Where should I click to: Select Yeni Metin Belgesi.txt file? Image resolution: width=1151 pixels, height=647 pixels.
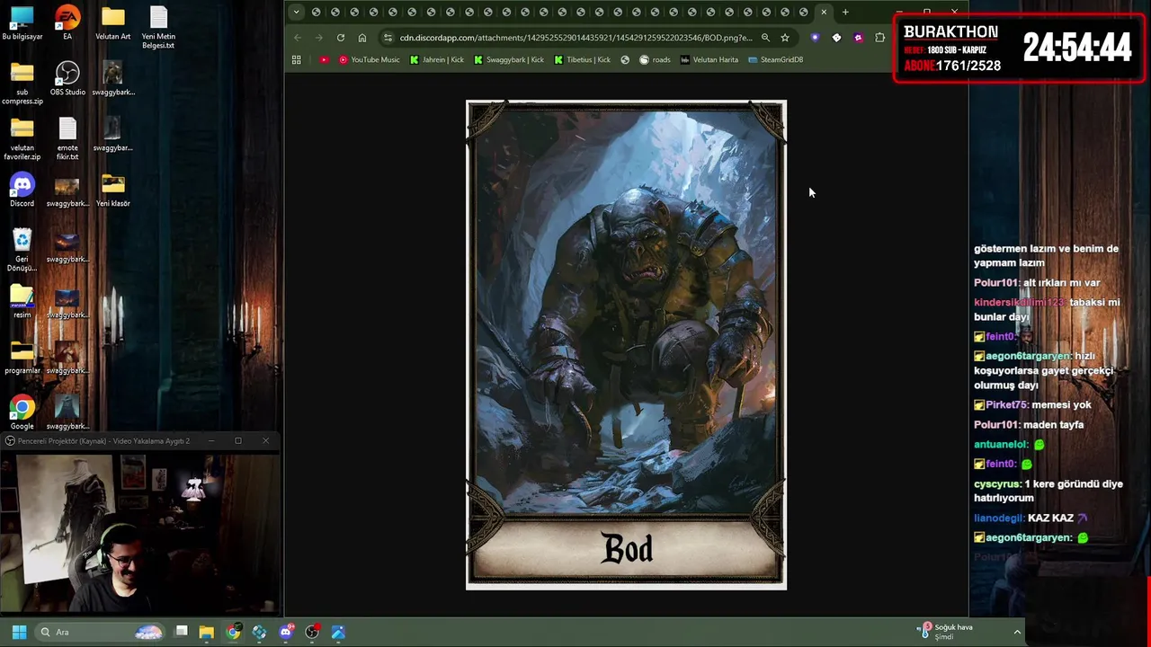coord(158,28)
